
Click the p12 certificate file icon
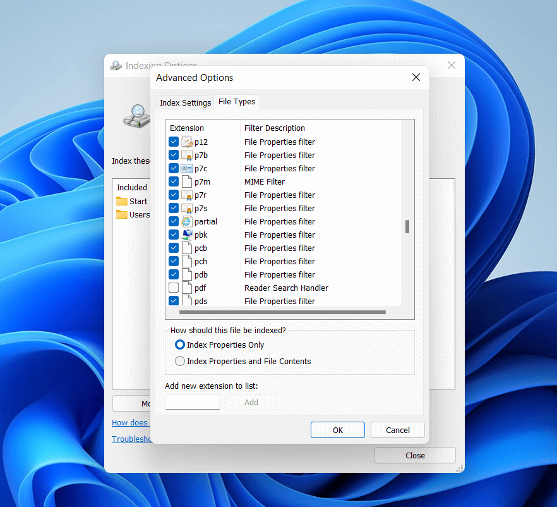(188, 142)
